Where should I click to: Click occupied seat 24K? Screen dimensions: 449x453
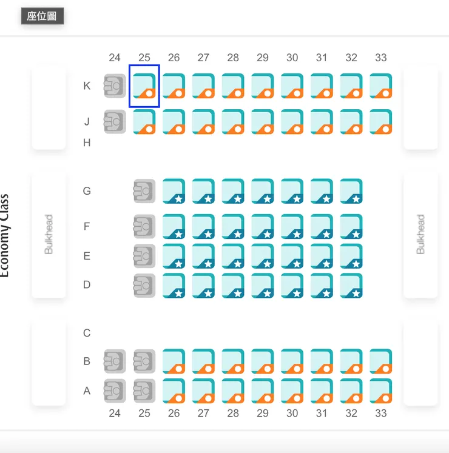point(115,86)
